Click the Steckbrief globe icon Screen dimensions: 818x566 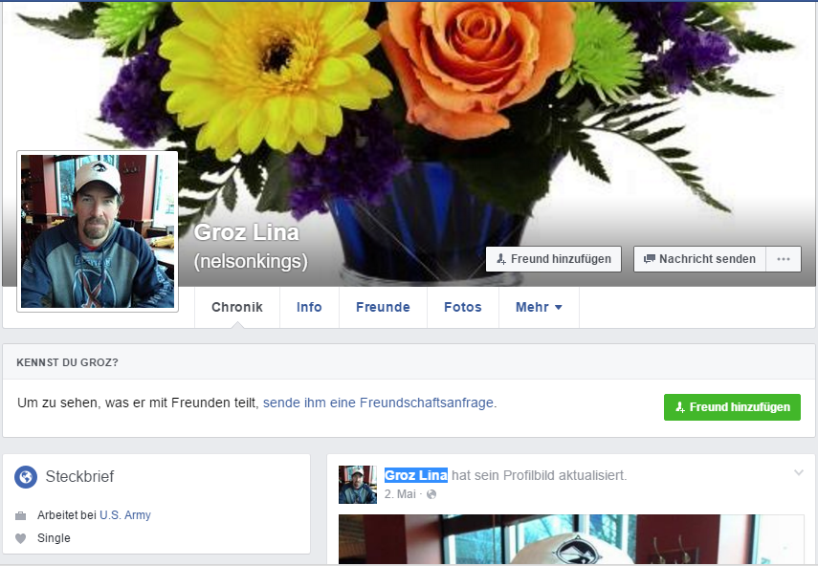[26, 476]
